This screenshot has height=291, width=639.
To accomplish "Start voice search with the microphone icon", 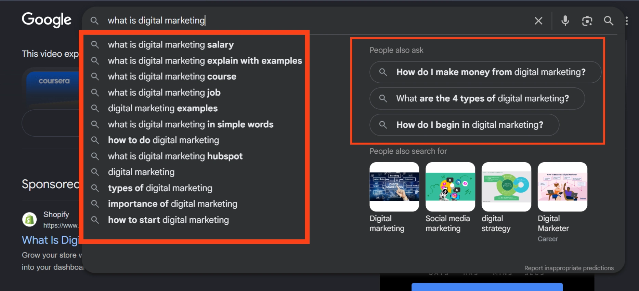I will click(x=565, y=21).
